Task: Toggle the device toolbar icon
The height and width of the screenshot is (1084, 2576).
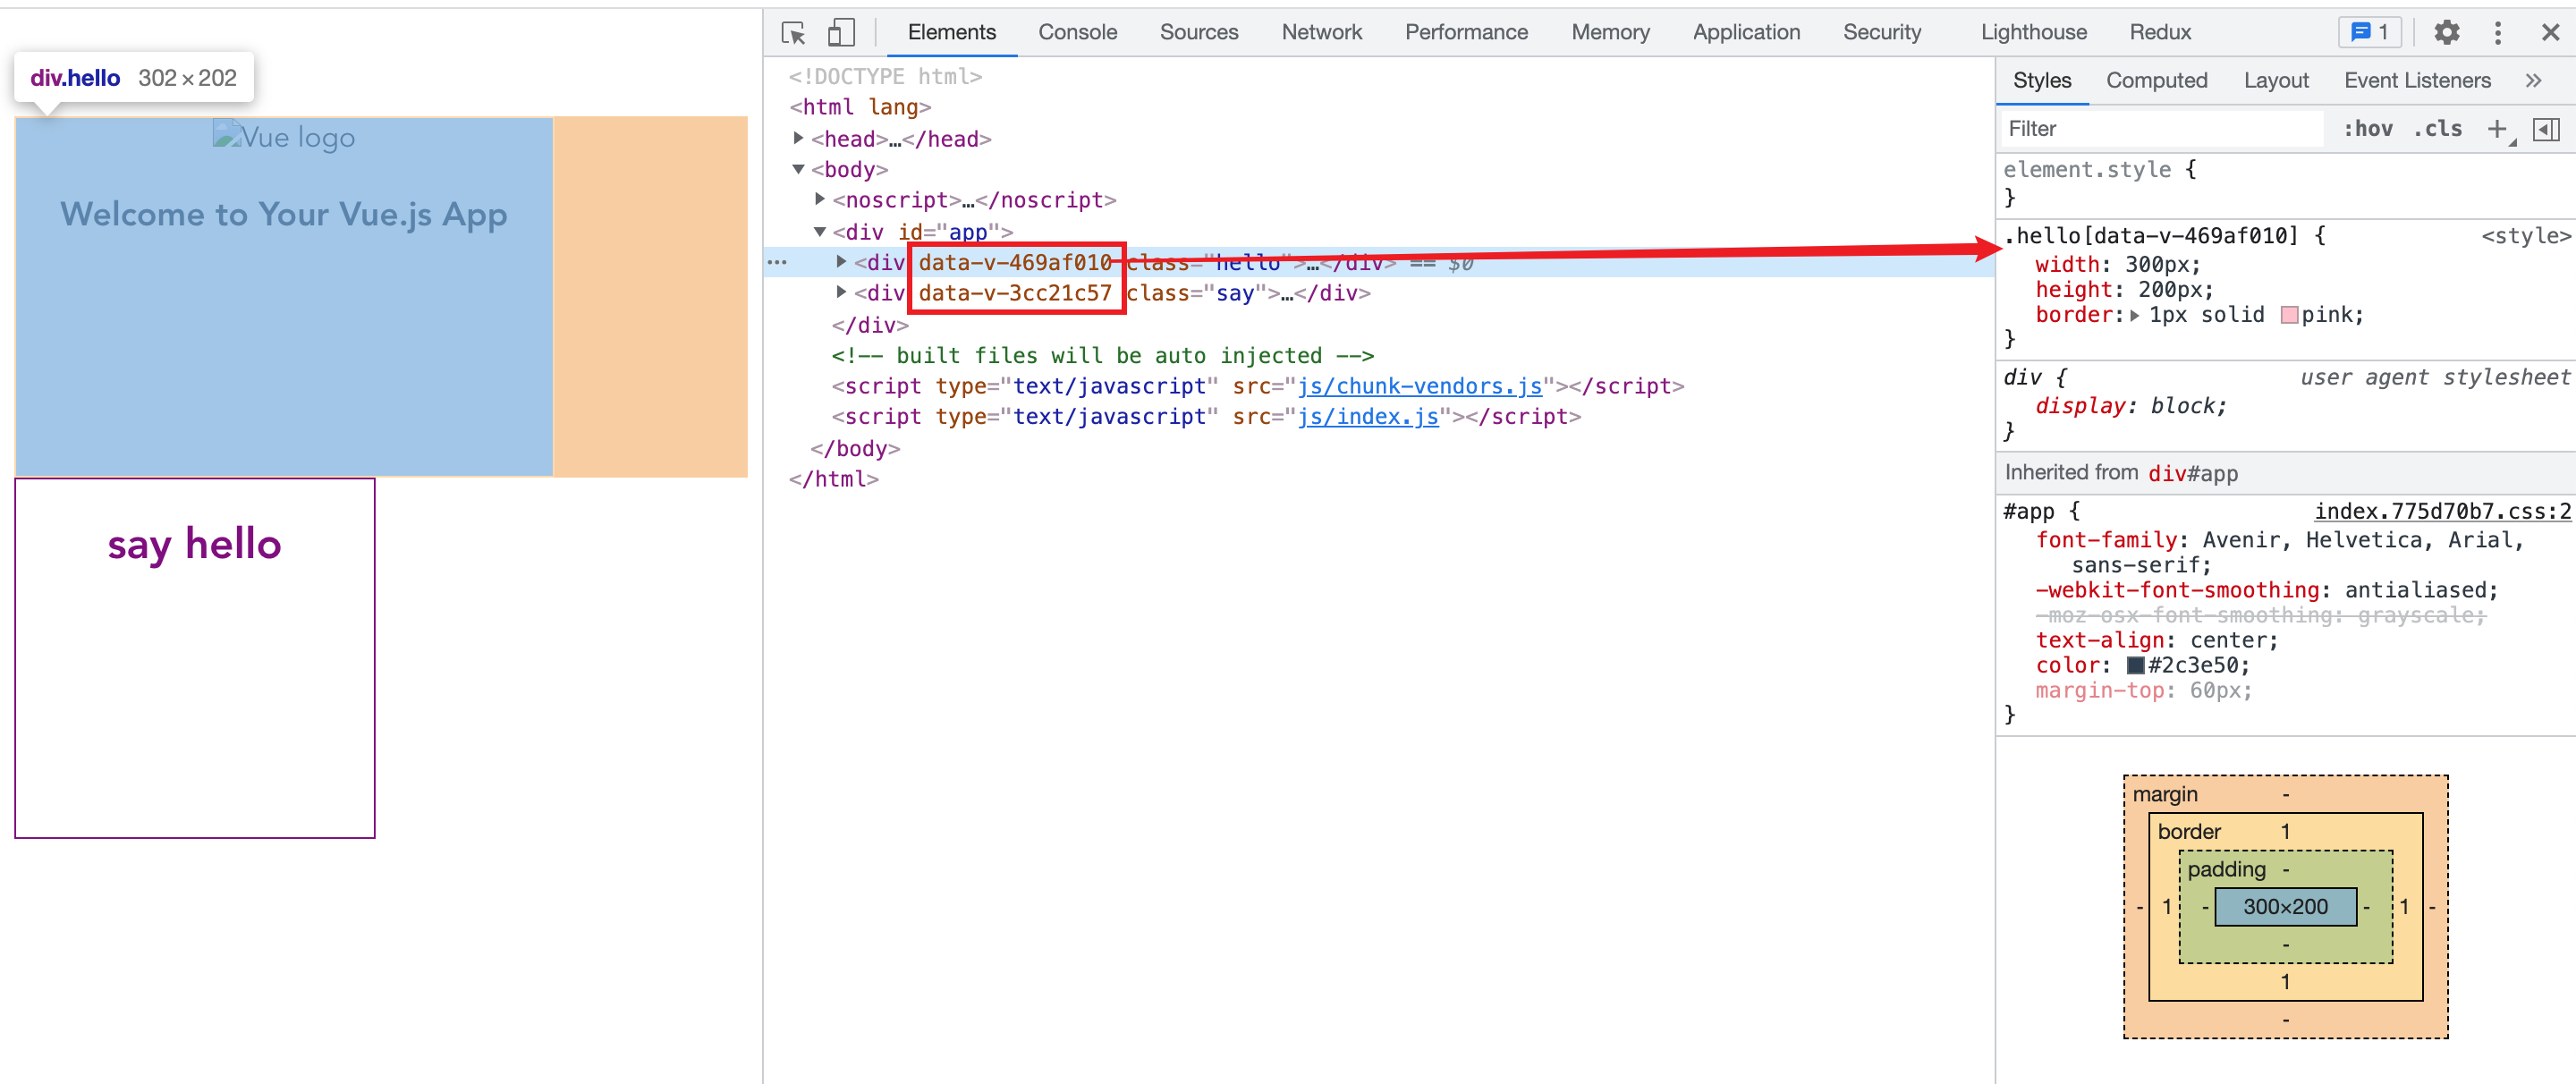Action: point(841,33)
